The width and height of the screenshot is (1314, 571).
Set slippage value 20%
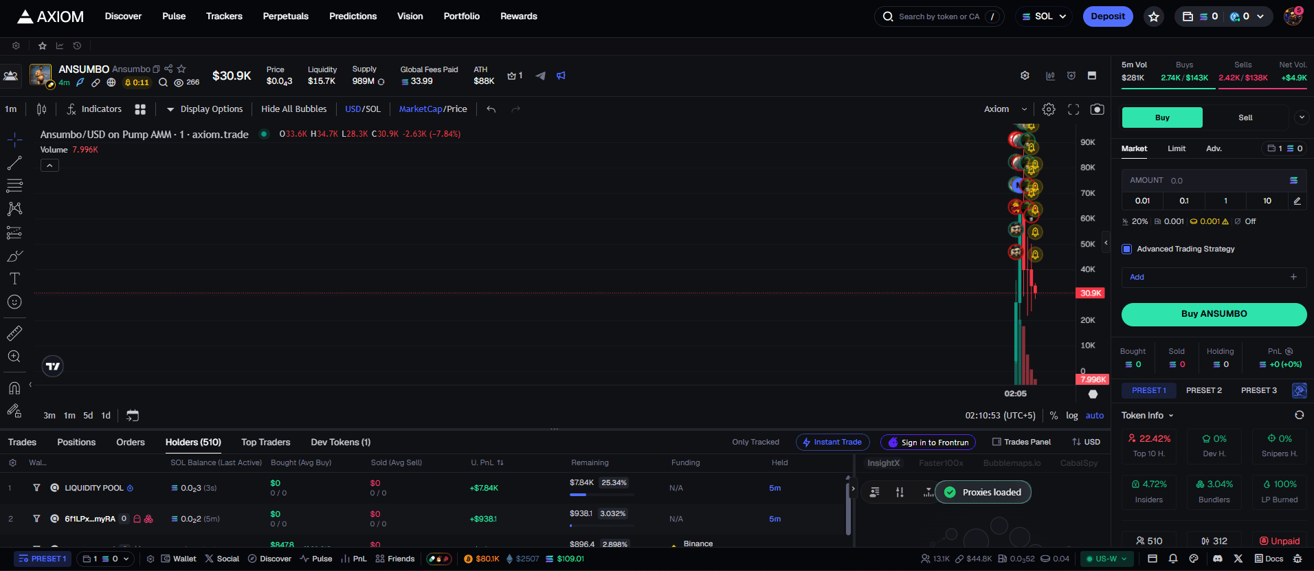[x=1135, y=221]
